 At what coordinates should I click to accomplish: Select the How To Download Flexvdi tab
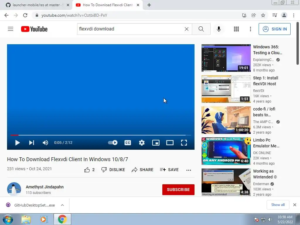click(x=107, y=5)
